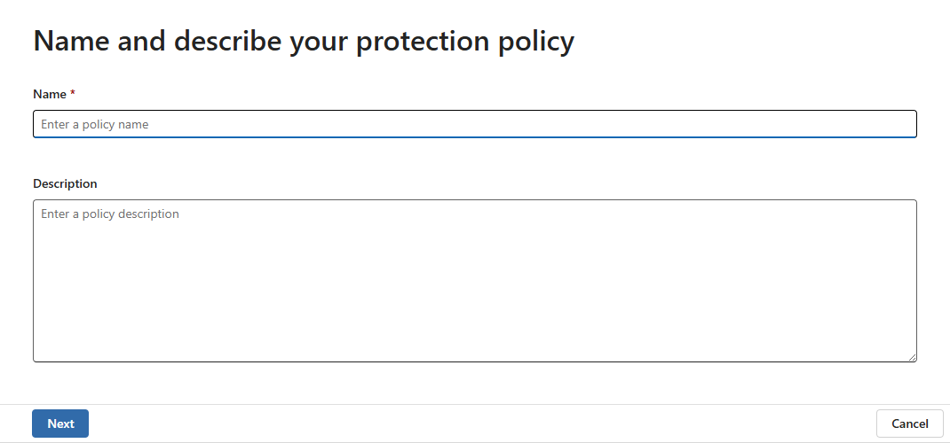Click the Description field label
Screen dimensions: 950x443
click(65, 183)
